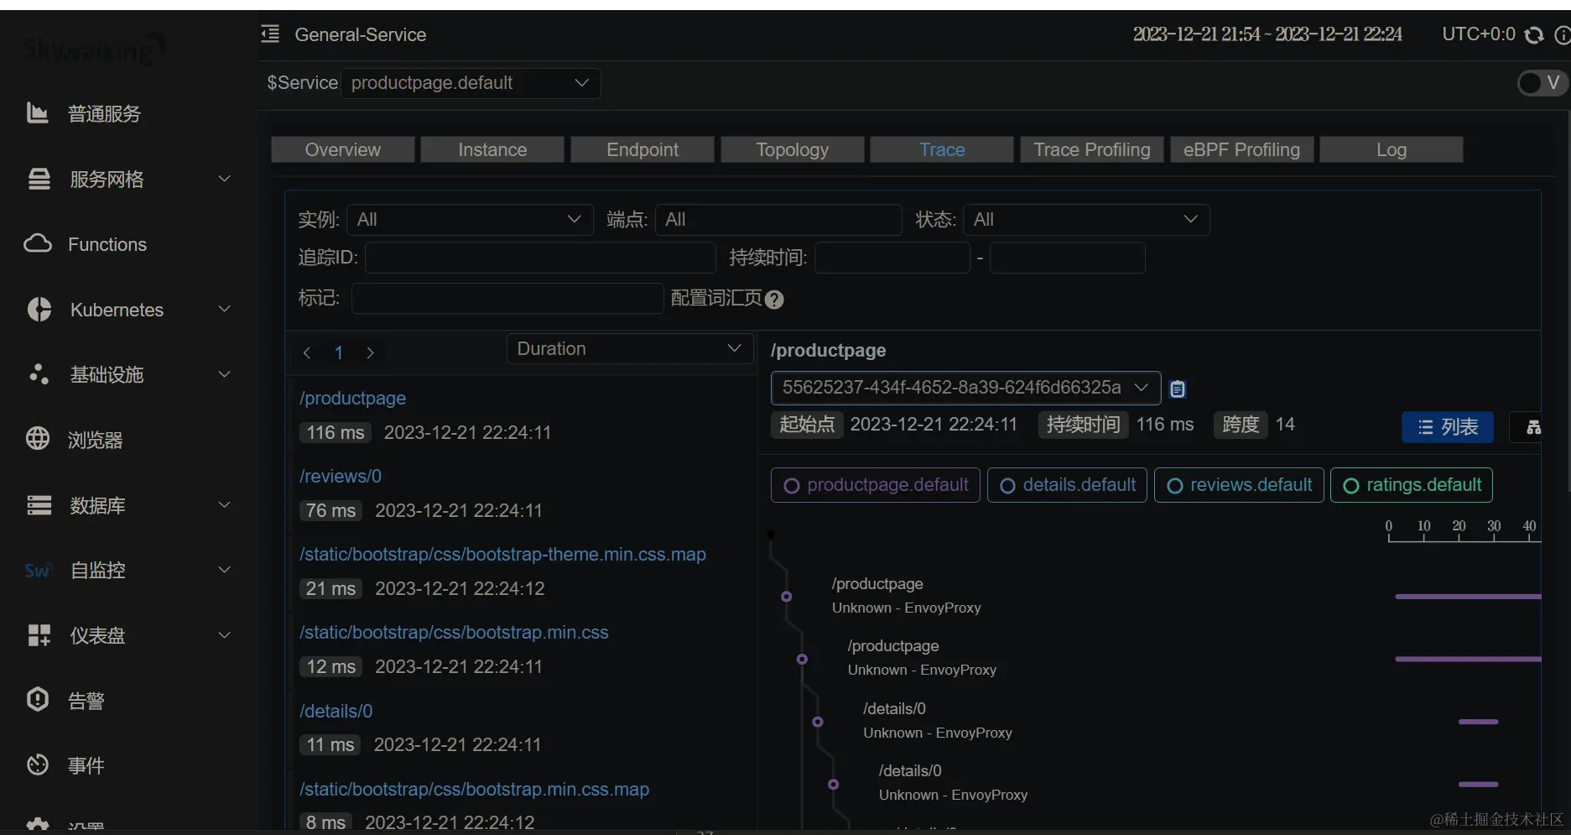Open the Functions cloud icon
Viewport: 1571px width, 835px height.
click(38, 244)
